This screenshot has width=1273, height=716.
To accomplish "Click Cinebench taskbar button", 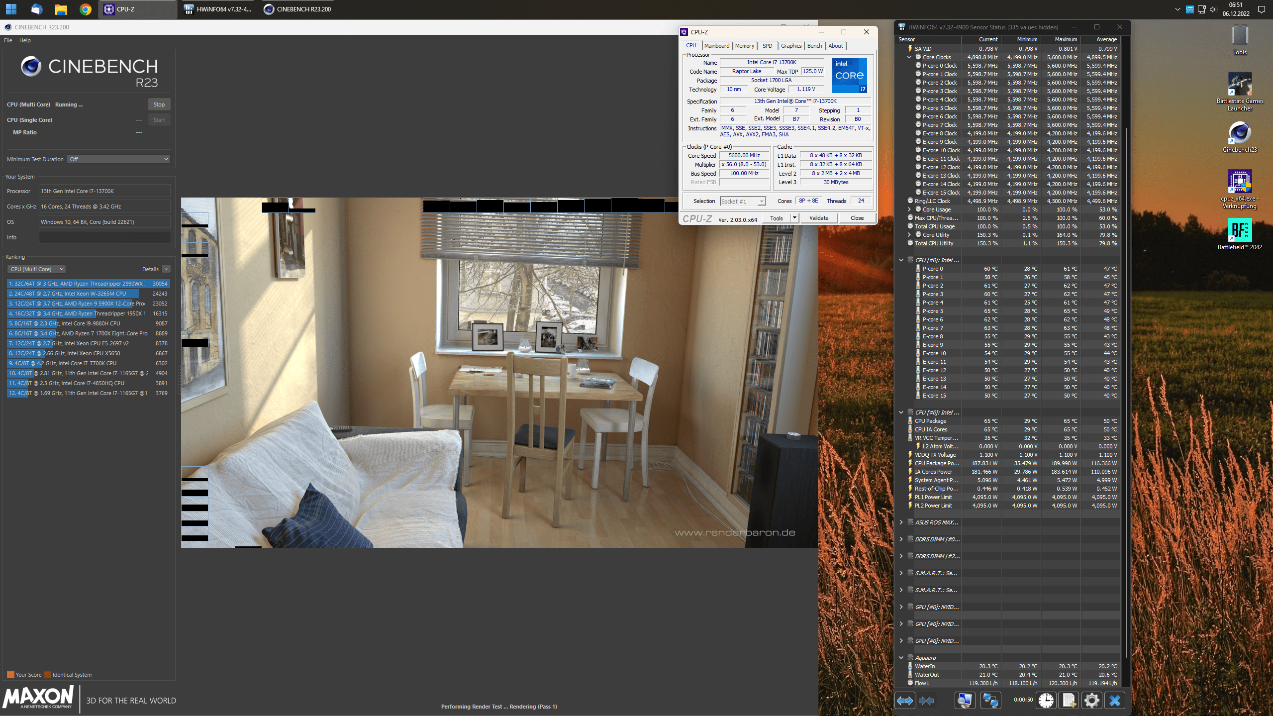I will coord(298,9).
